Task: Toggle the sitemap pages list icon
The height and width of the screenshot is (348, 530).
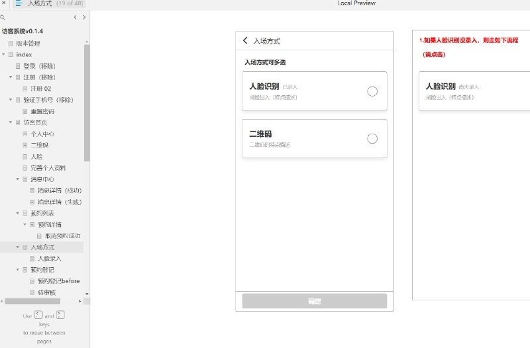Action: 19,3
